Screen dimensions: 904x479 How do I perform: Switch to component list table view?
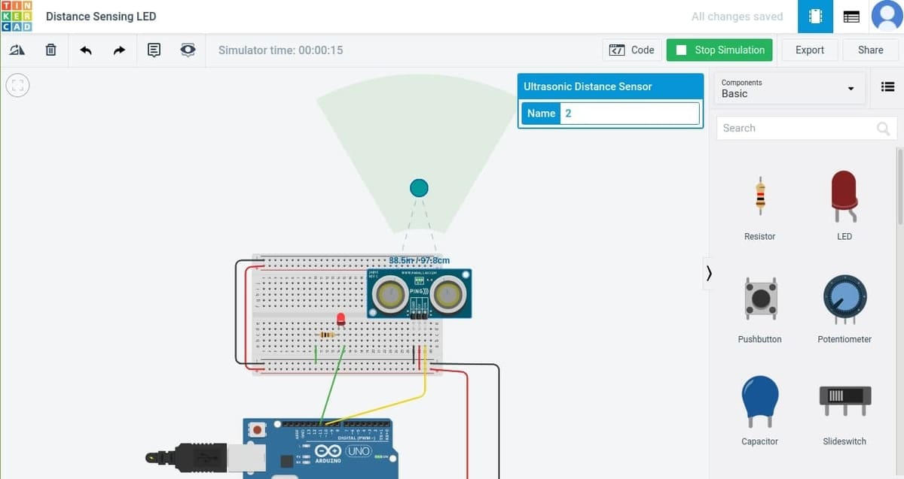(x=851, y=17)
